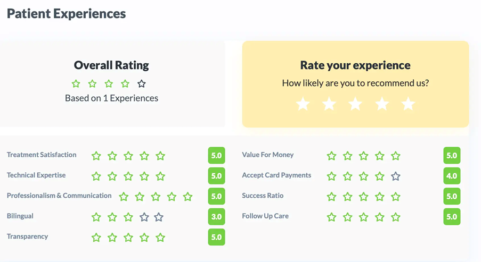Click the empty fifth star in Overall Rating
Image resolution: width=481 pixels, height=262 pixels.
tap(141, 84)
